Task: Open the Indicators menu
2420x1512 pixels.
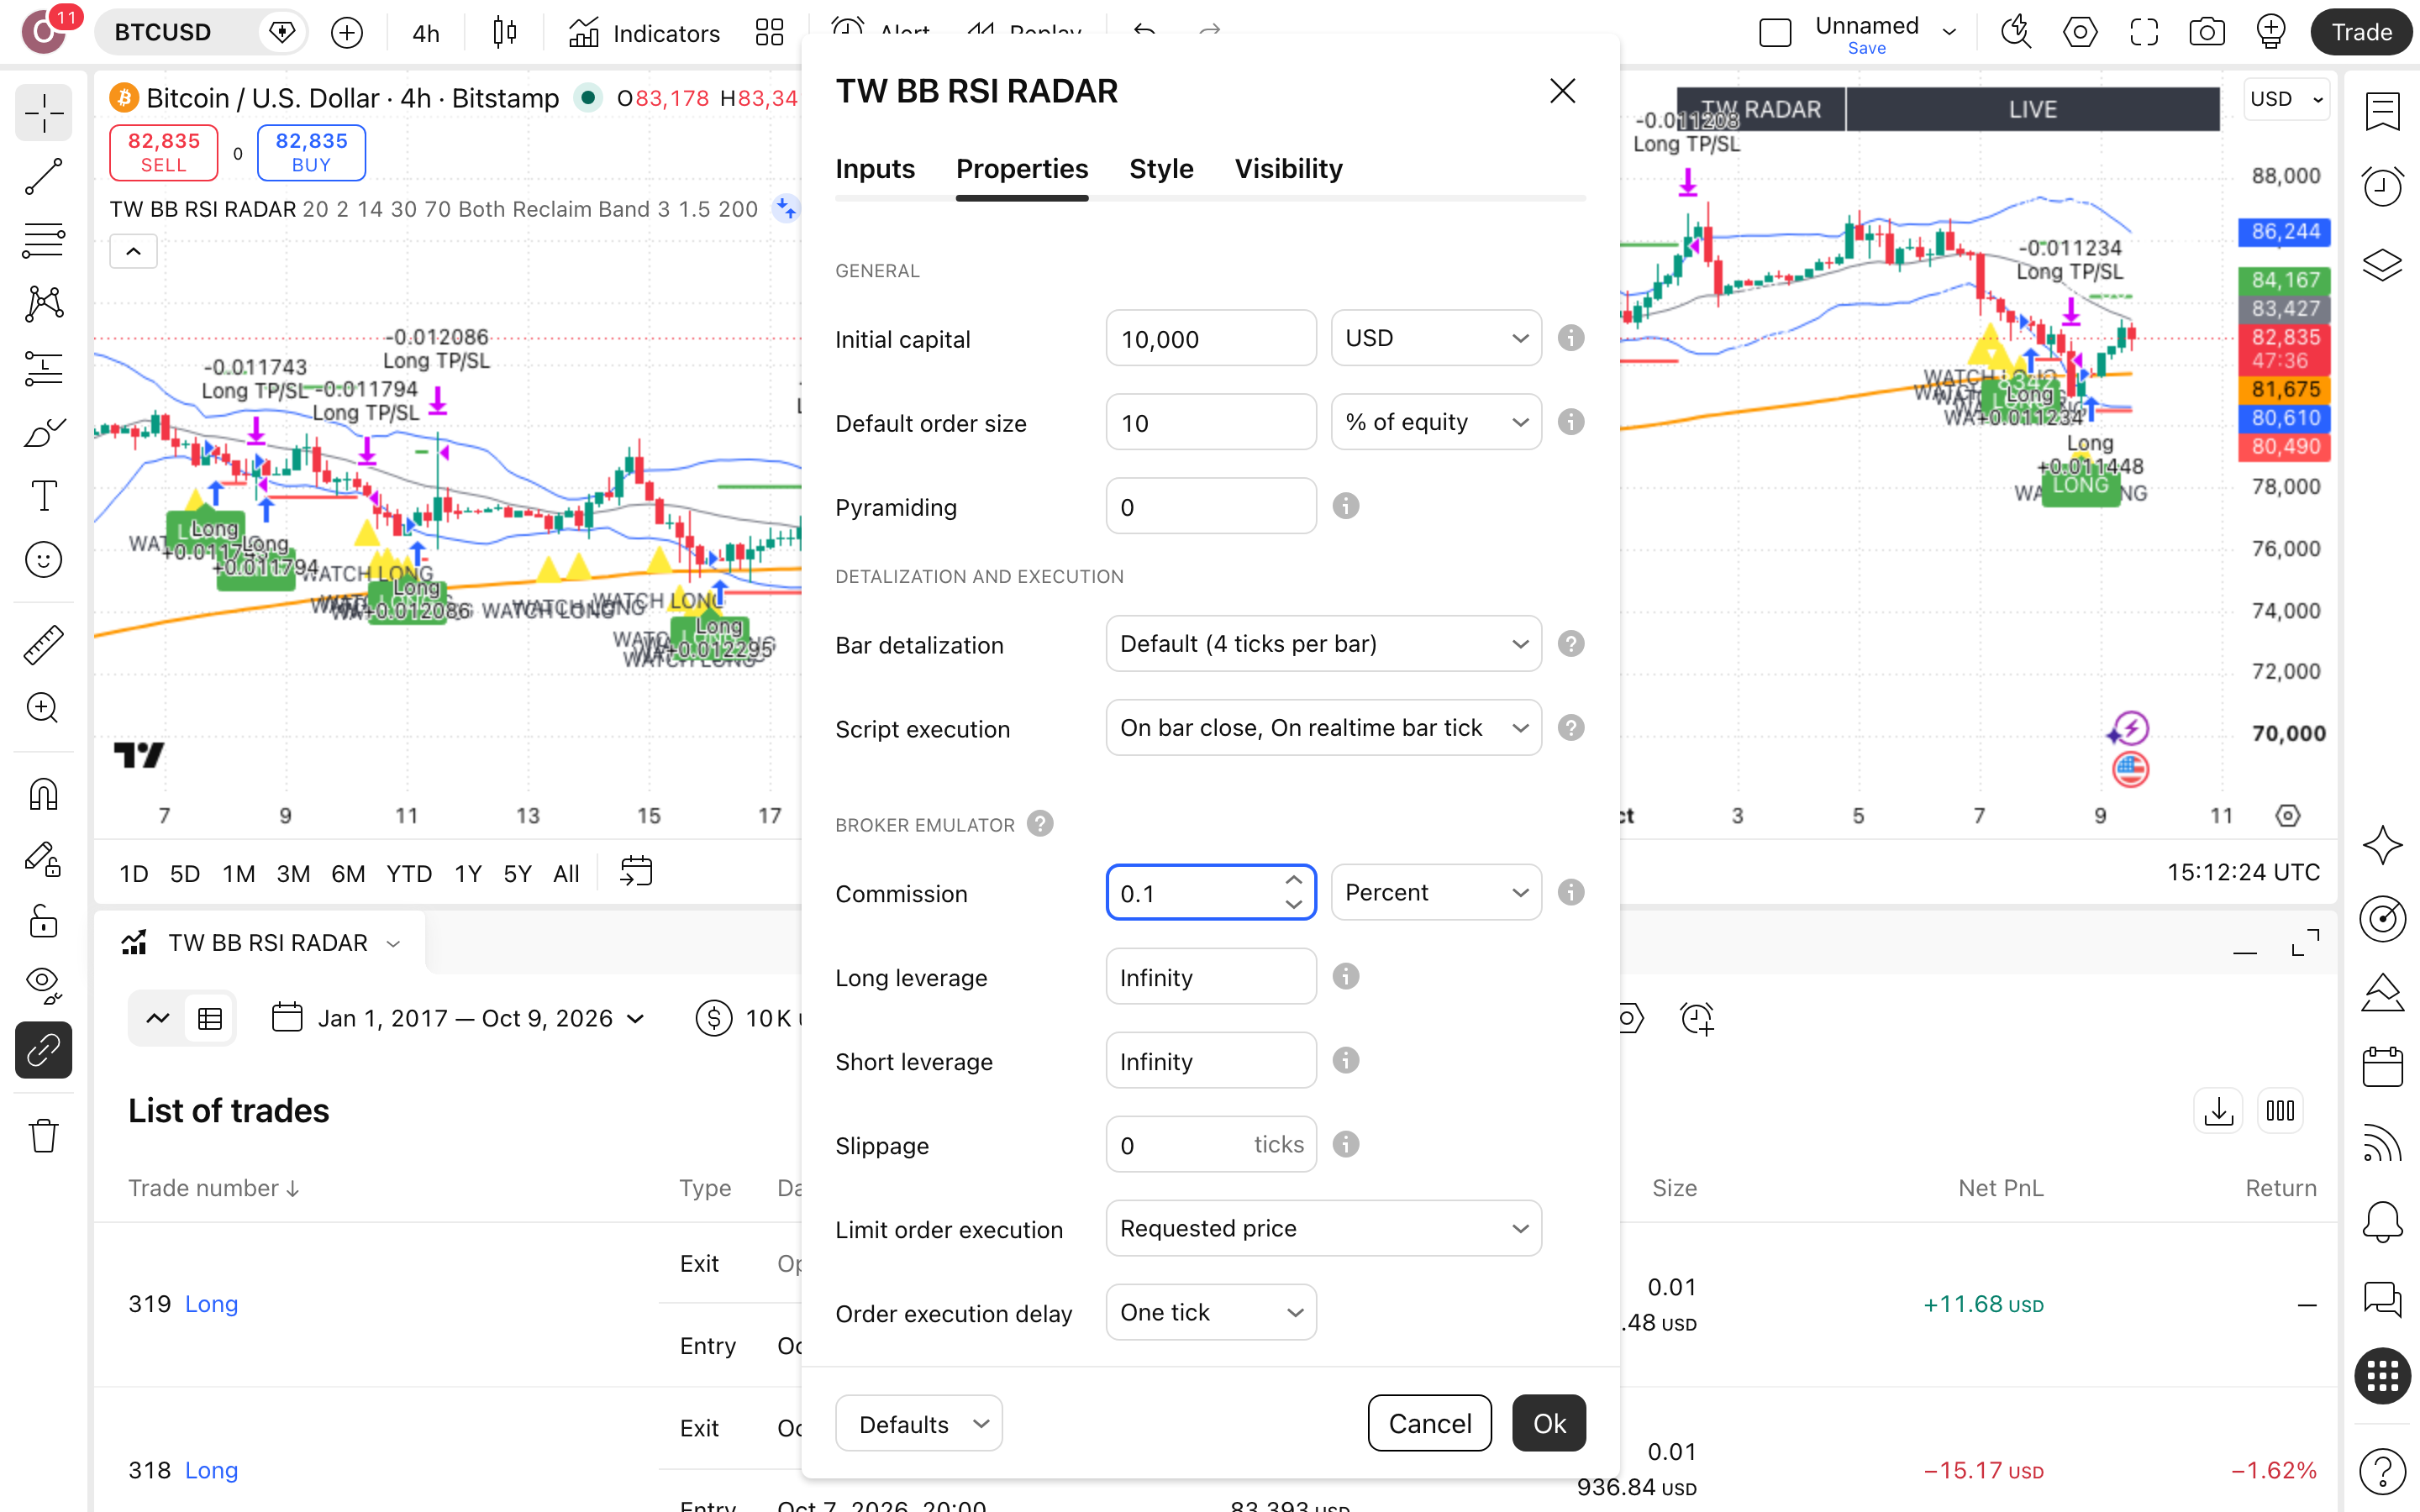Action: tap(644, 33)
